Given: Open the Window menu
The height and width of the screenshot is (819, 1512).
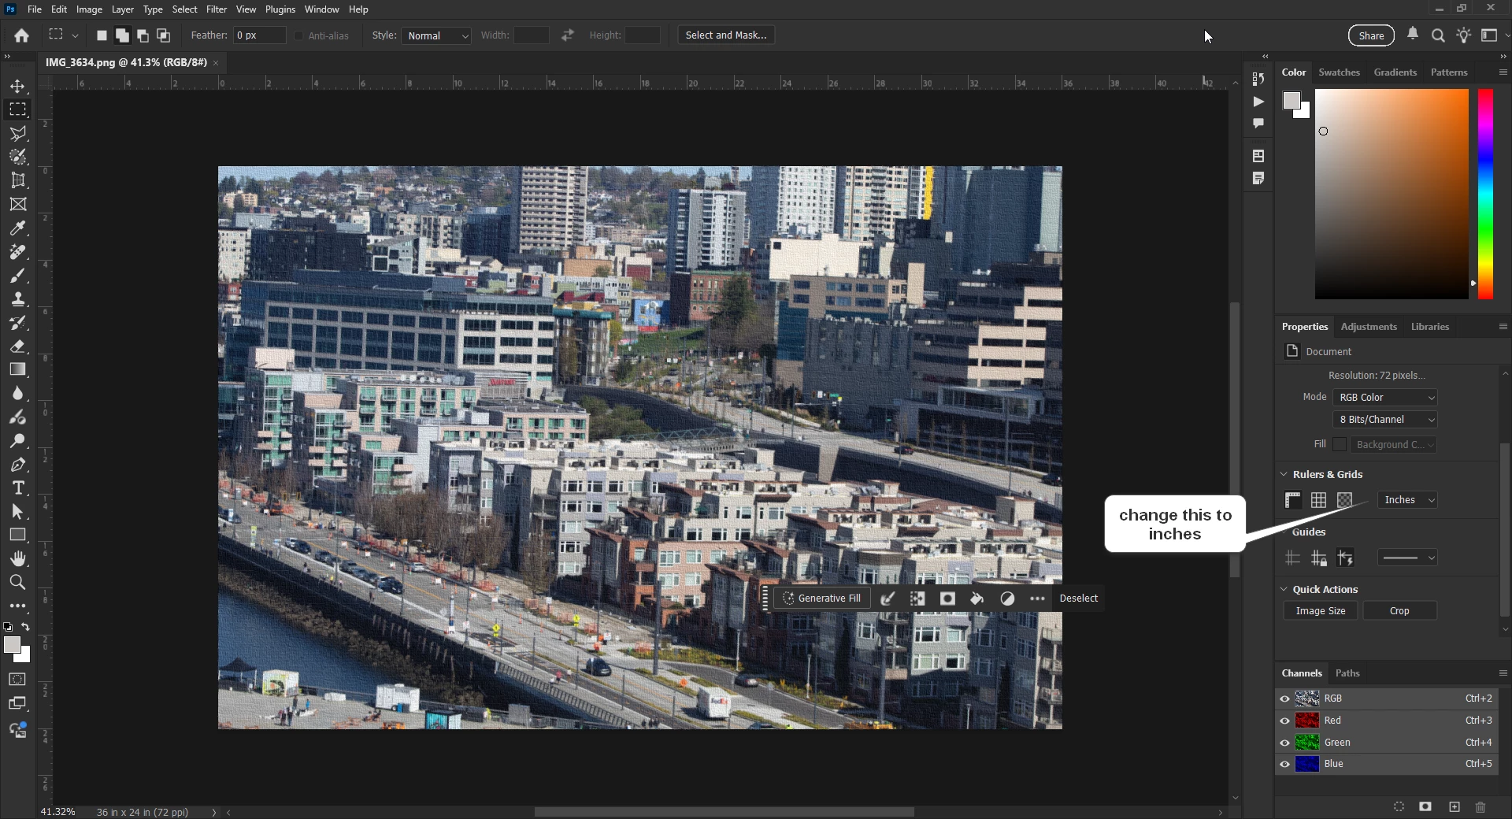Looking at the screenshot, I should pos(321,9).
